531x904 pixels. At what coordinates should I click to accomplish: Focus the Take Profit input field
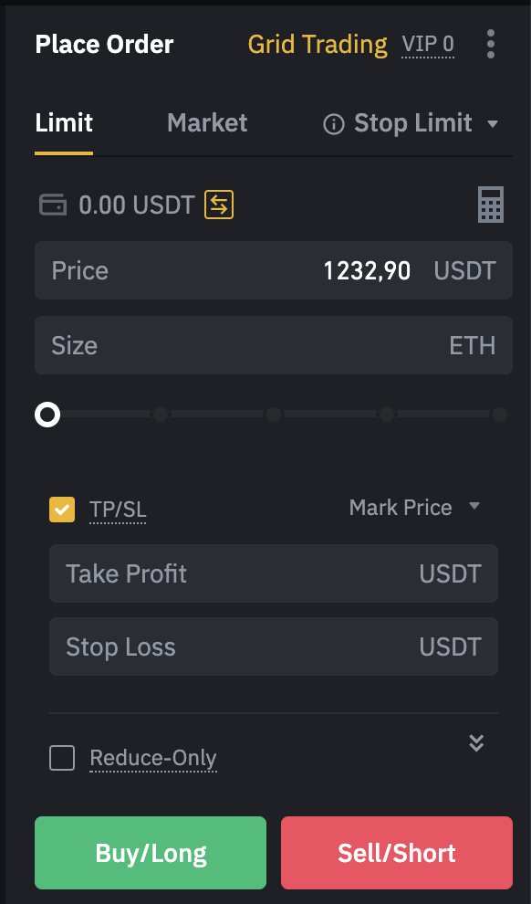point(274,573)
